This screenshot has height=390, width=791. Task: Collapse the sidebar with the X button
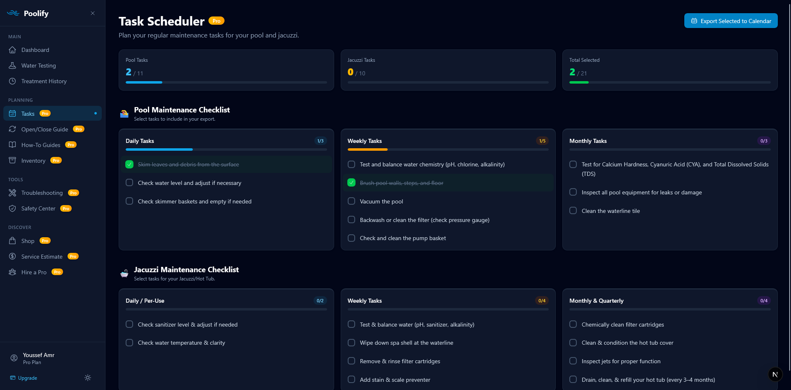point(93,13)
